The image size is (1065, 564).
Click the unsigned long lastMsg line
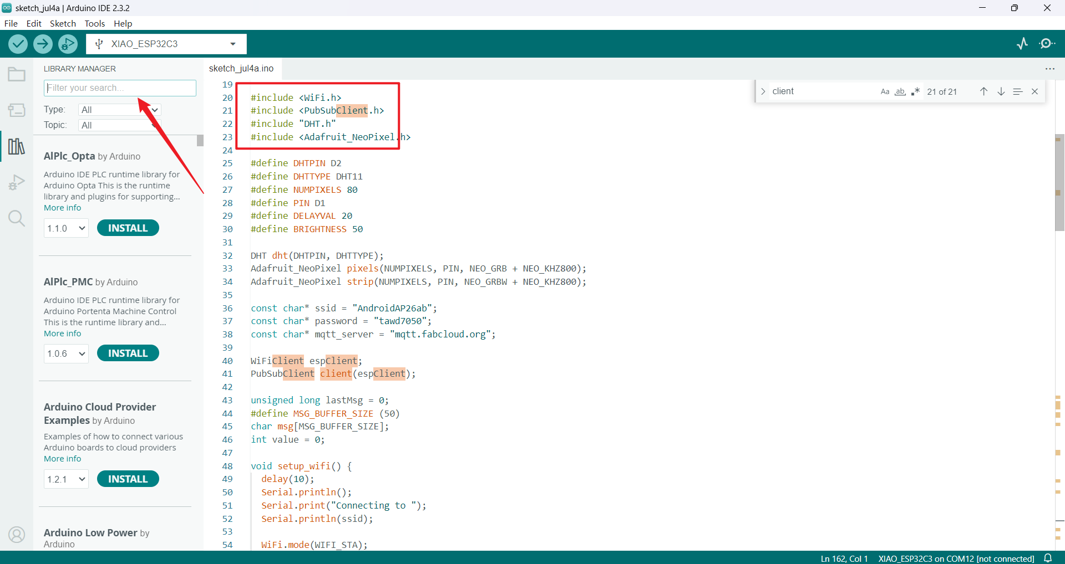(x=319, y=400)
